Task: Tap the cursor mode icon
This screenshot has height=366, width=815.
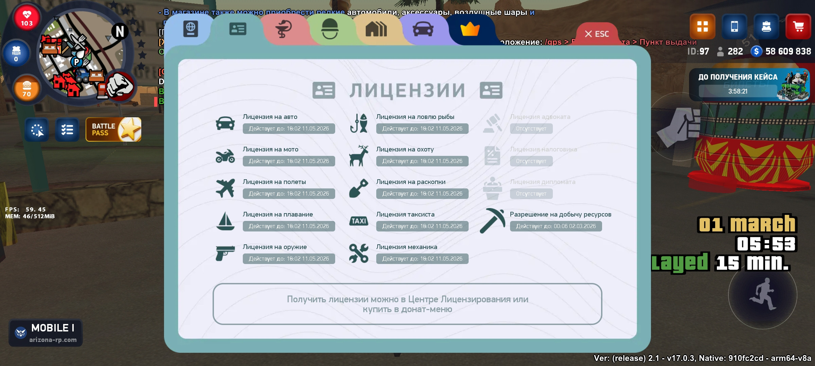Action: (37, 130)
